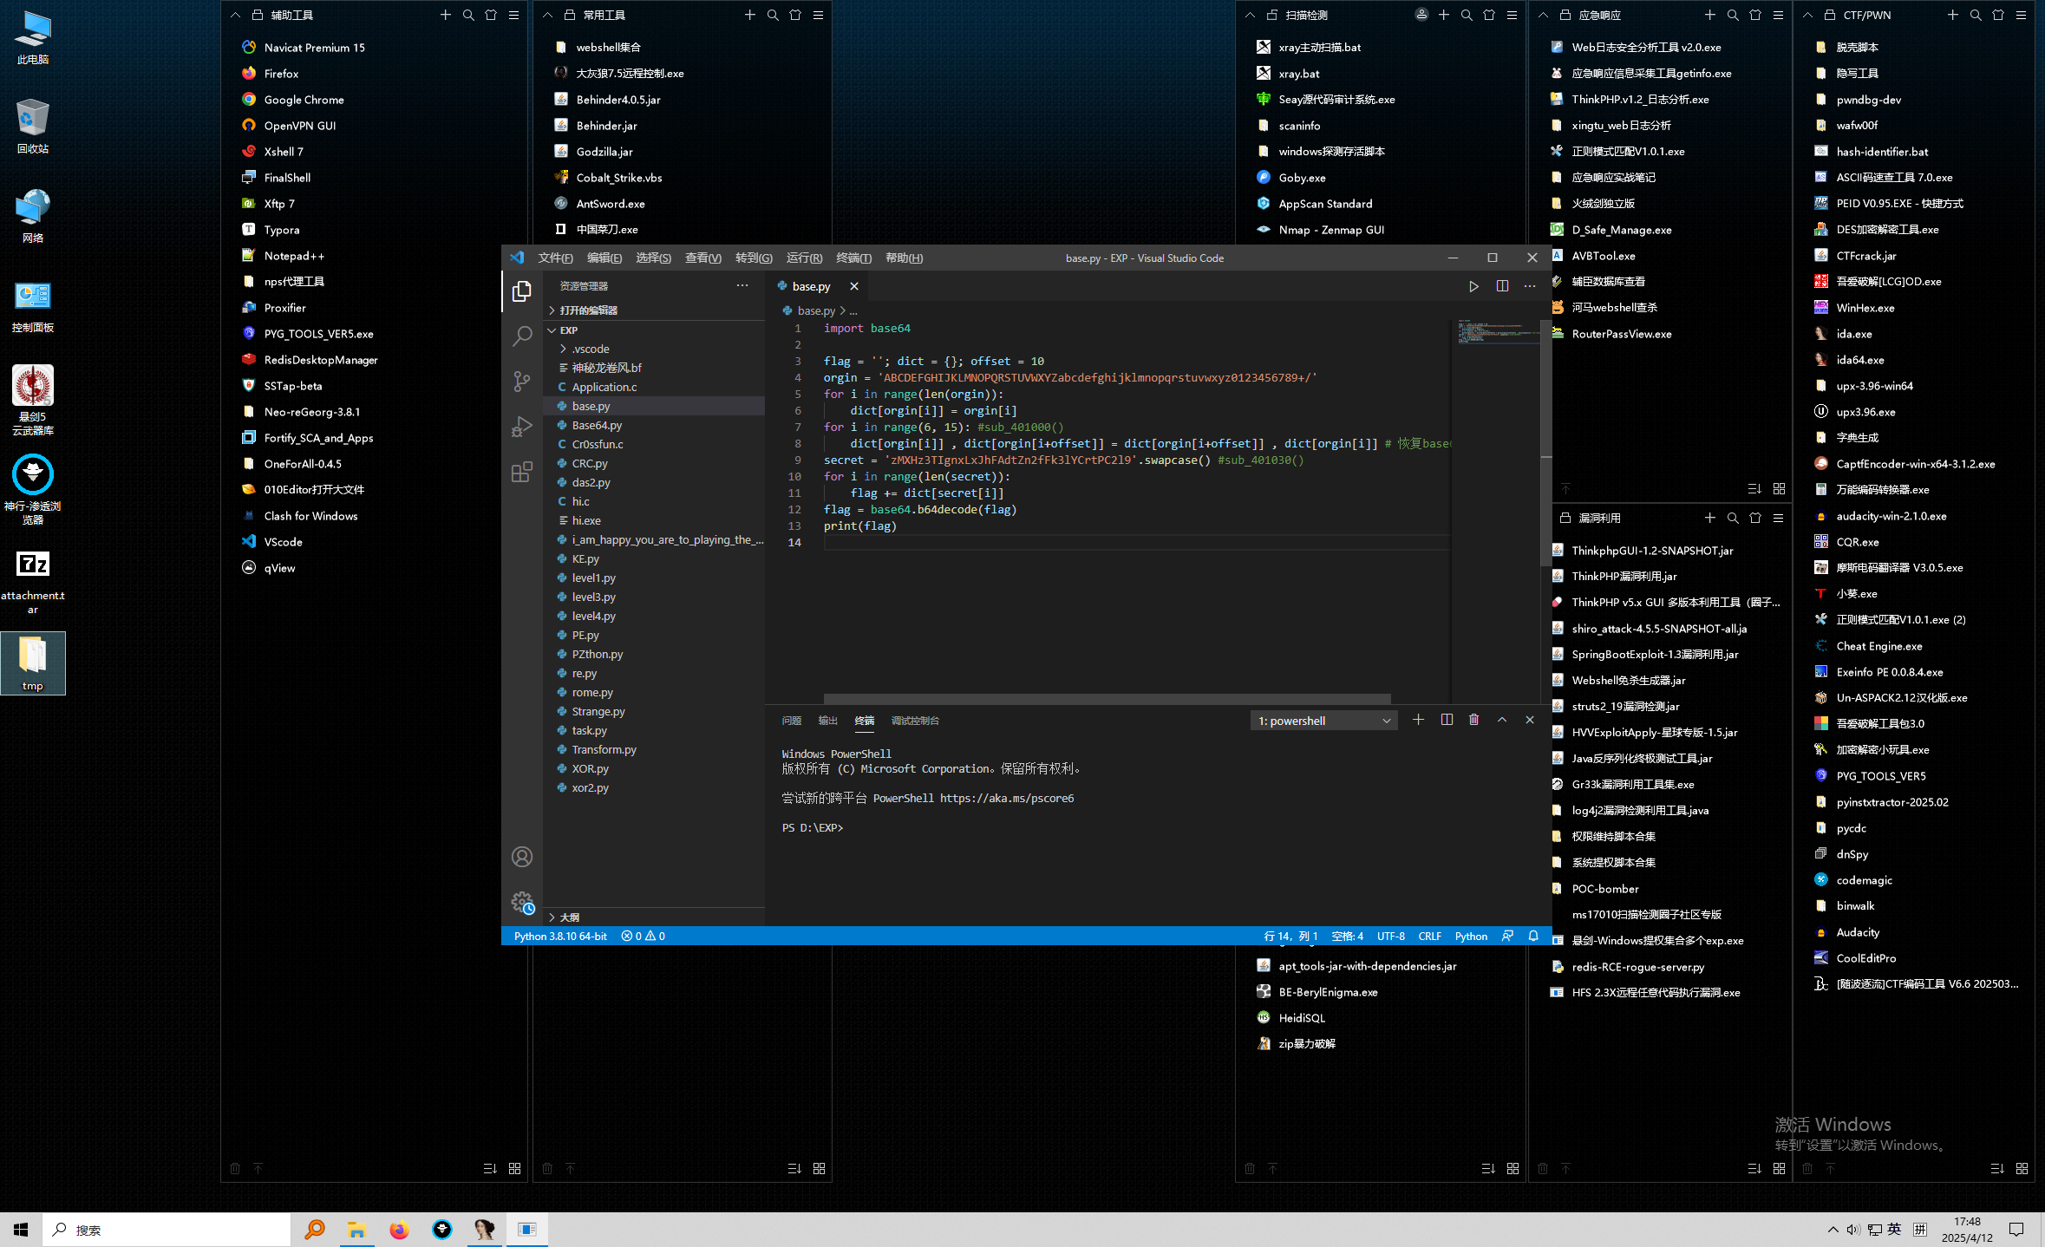Kill the terminal with trash icon
This screenshot has height=1247, width=2045.
pos(1473,720)
